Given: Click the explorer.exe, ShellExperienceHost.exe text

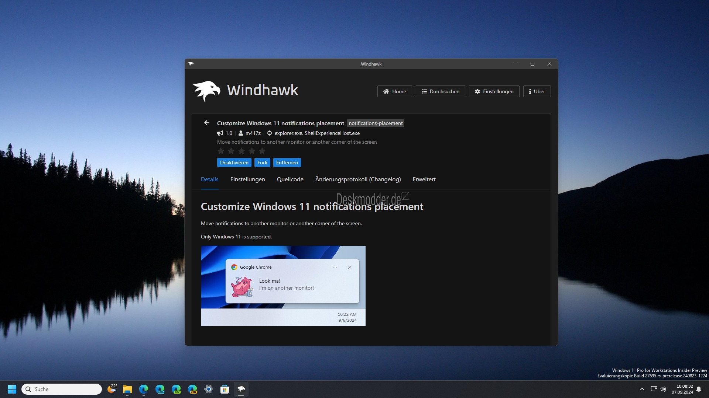Looking at the screenshot, I should (x=317, y=133).
